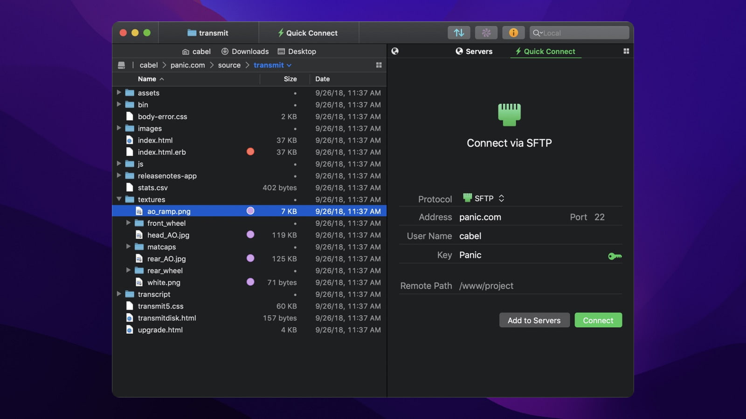Click the grid view icon beside the breadcrumb path

[x=379, y=65]
